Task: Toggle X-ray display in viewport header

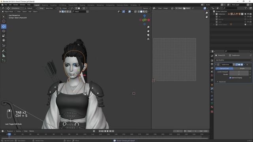Action: 135,11
